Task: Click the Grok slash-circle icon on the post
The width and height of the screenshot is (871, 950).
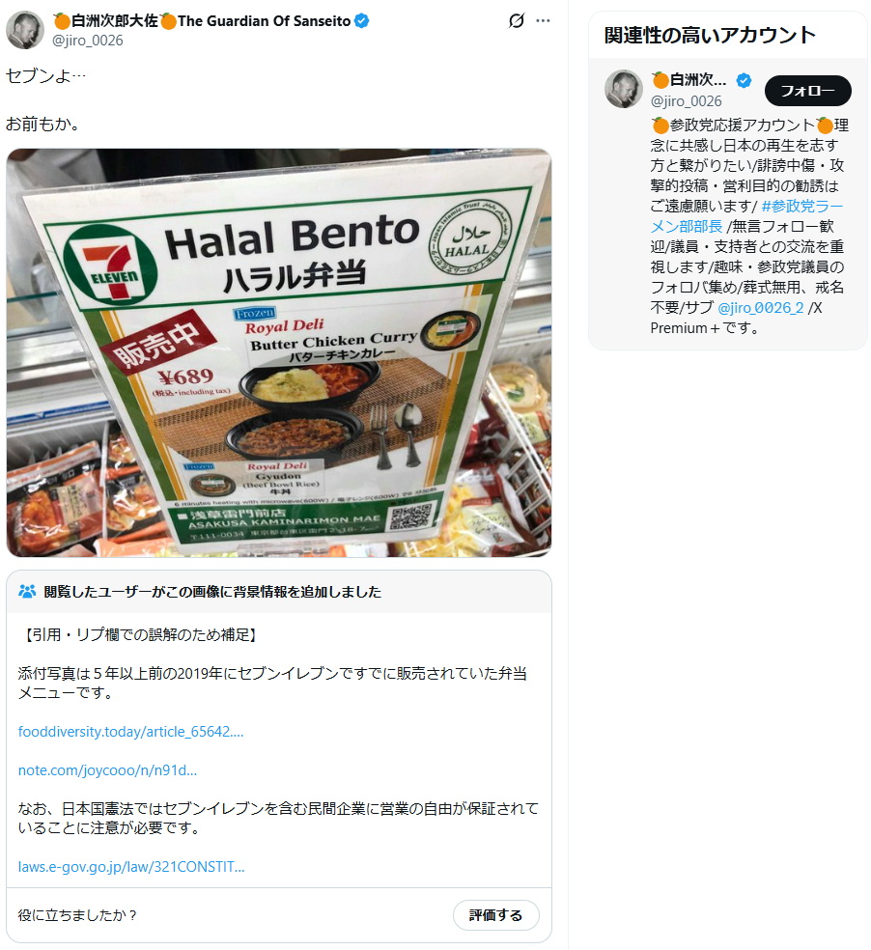Action: (x=516, y=21)
